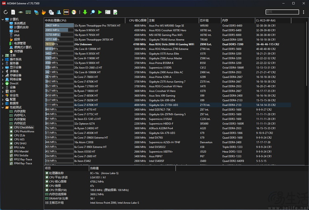The width and height of the screenshot is (309, 210).
Task: Collapse the 计算机 tree node
Action: (x=2, y=19)
